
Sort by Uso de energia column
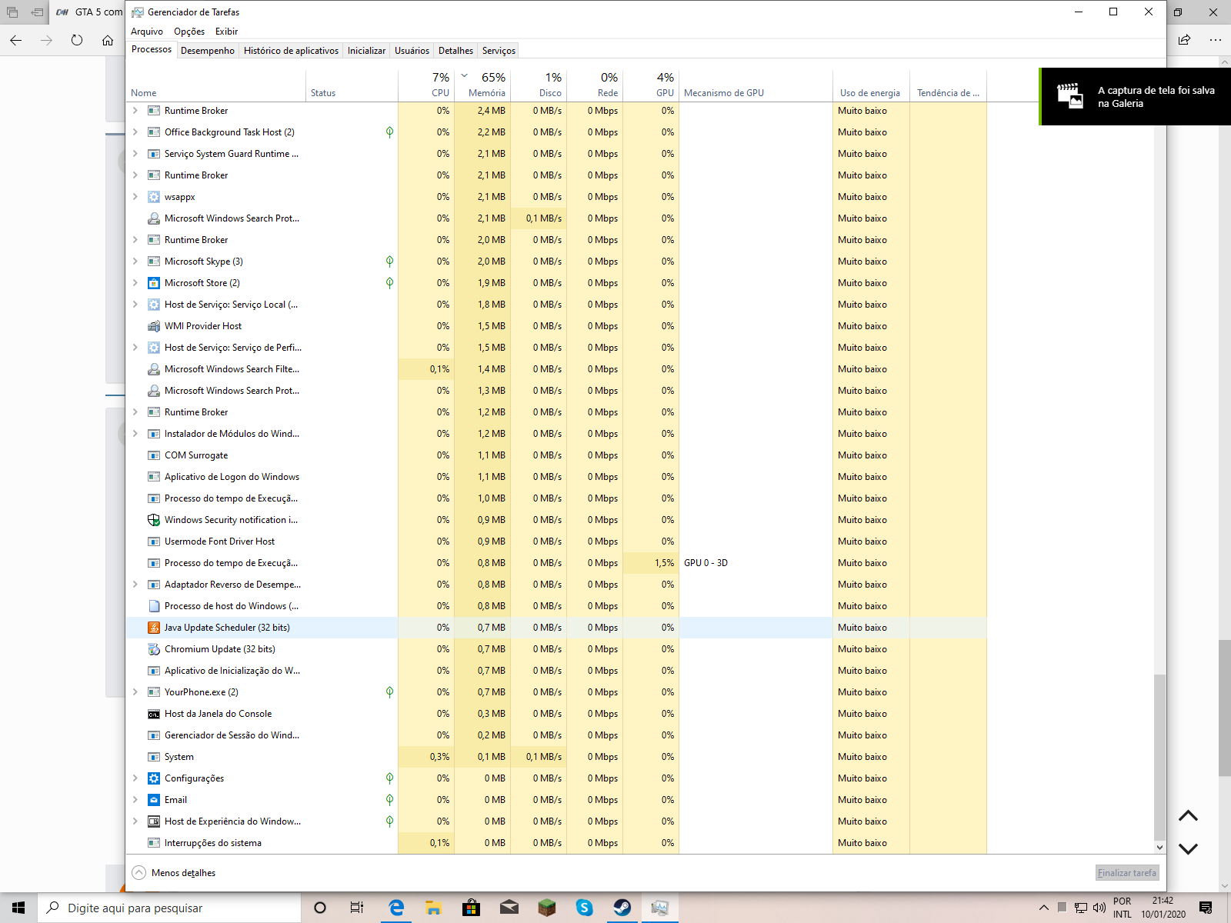(871, 85)
